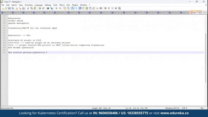Open the user defined language icon

pos(83,8)
